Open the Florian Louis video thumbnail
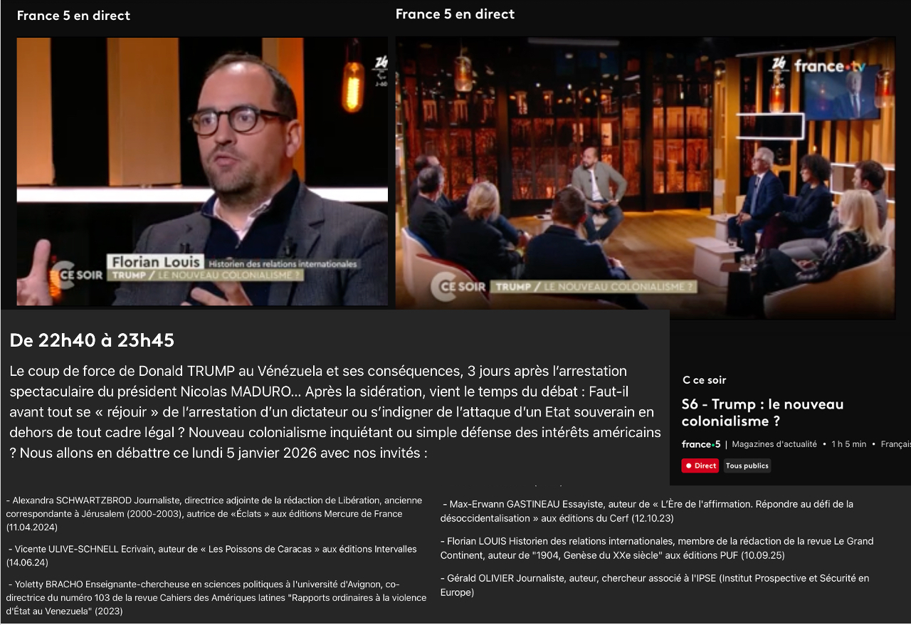911x625 pixels. click(x=203, y=172)
